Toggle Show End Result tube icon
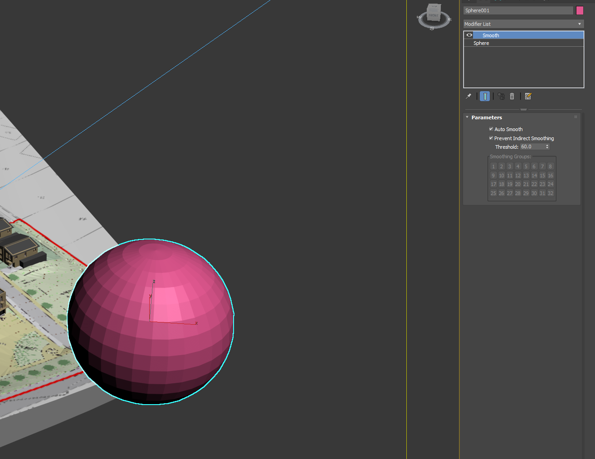The image size is (595, 459). click(x=485, y=96)
